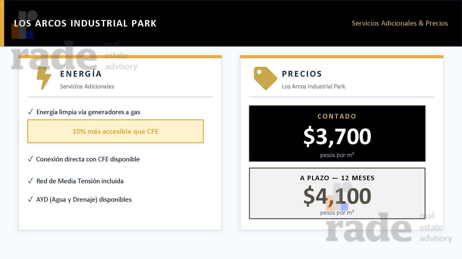Click the $4,100 price figure
The image size is (462, 259).
337,196
